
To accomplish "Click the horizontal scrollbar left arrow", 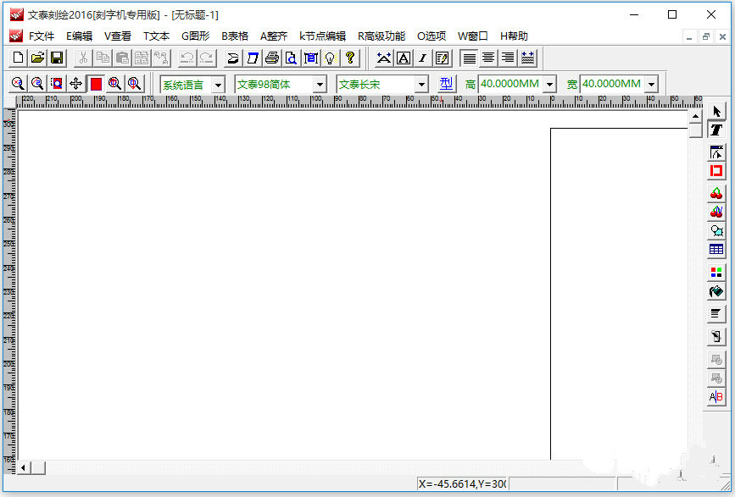I will coord(24,467).
